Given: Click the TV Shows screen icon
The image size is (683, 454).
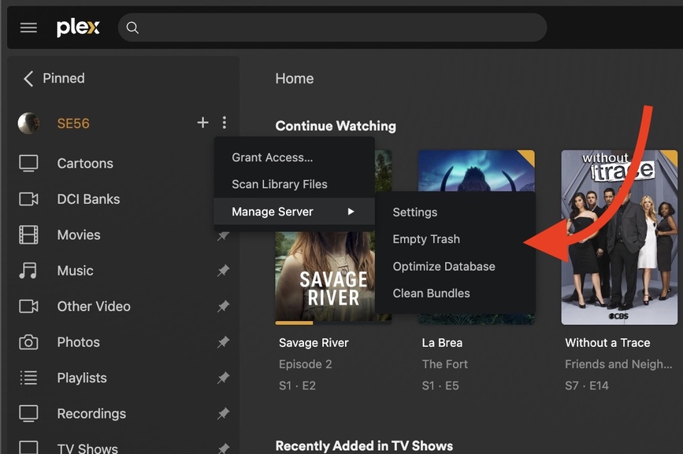Looking at the screenshot, I should click(28, 448).
